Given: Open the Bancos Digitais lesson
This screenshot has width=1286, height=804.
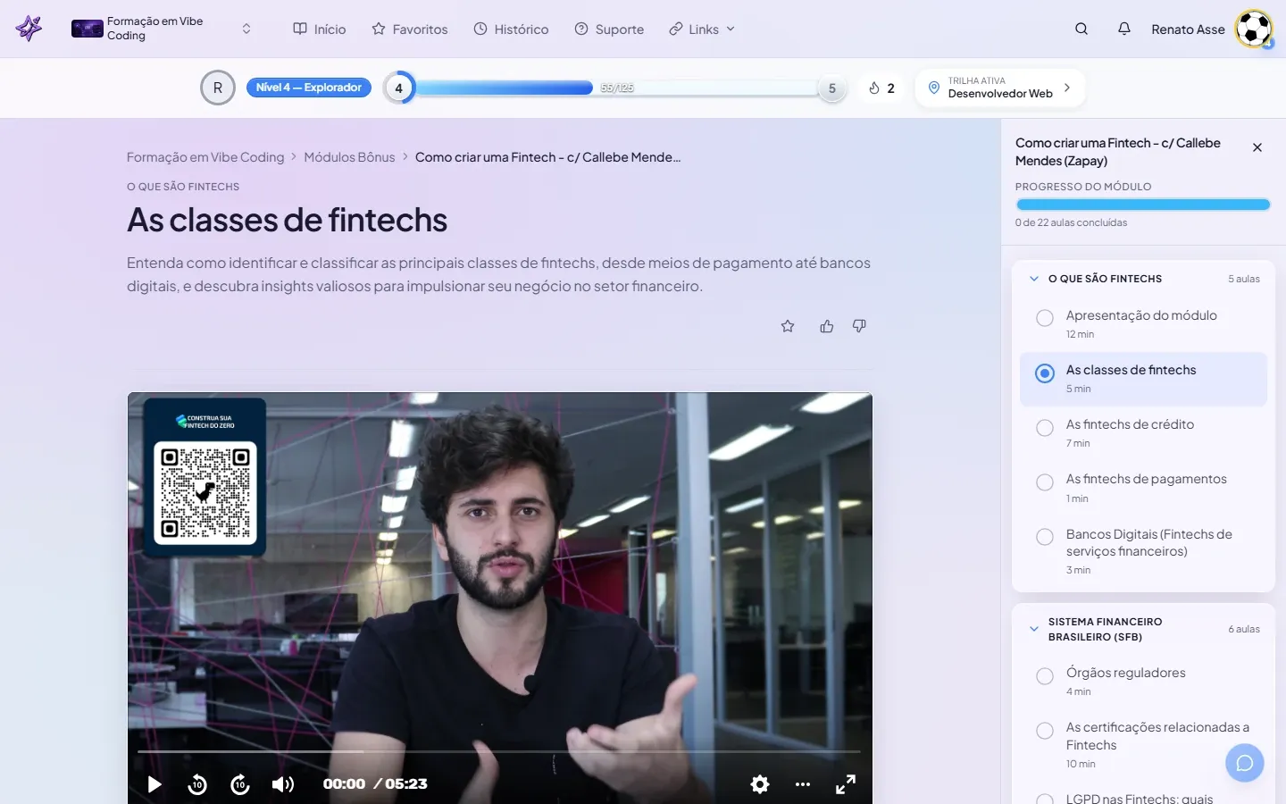Looking at the screenshot, I should [x=1143, y=551].
